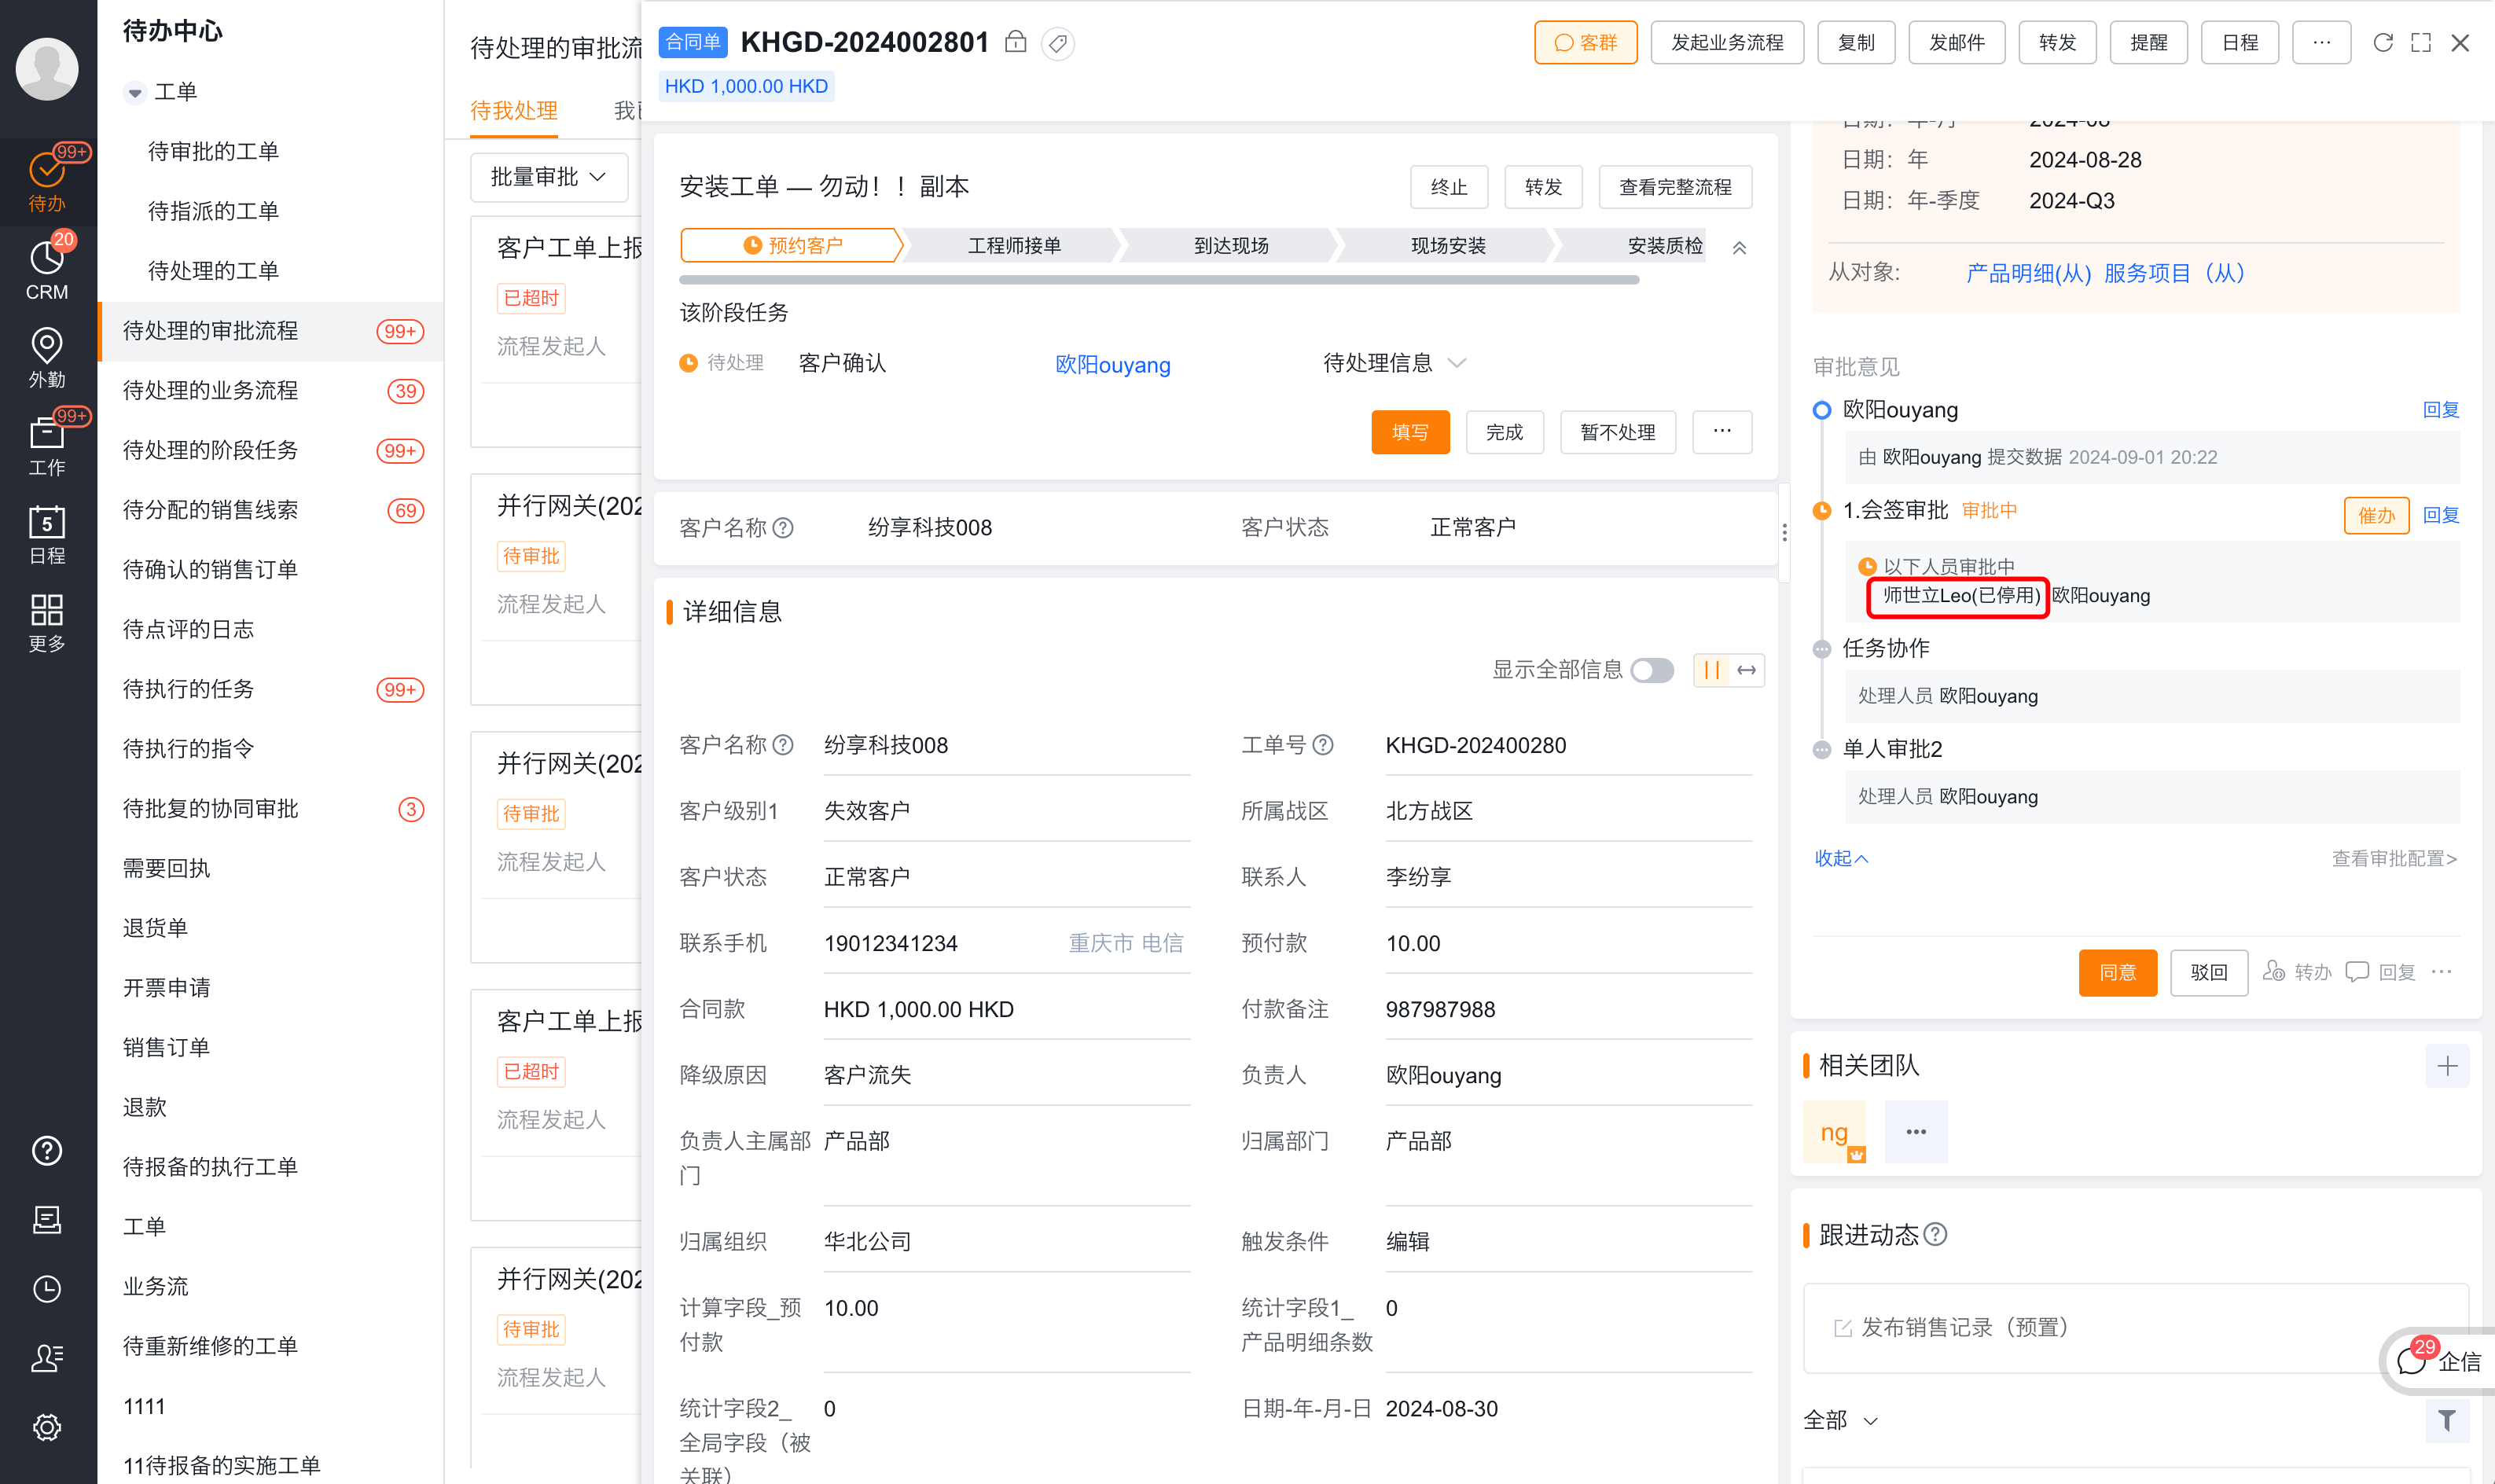2495x1484 pixels.
Task: Open the 批量审批 dropdown
Action: pos(548,177)
